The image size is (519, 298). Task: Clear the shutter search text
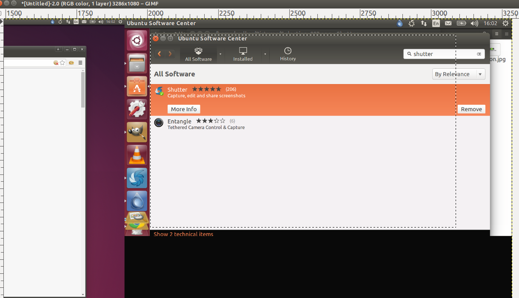(x=479, y=54)
